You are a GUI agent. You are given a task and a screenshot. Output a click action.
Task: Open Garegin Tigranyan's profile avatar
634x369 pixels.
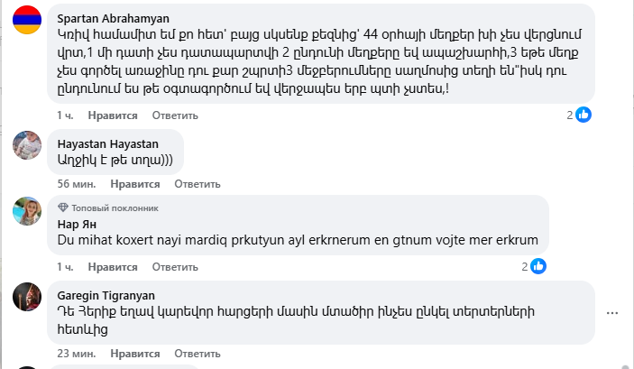click(x=26, y=295)
